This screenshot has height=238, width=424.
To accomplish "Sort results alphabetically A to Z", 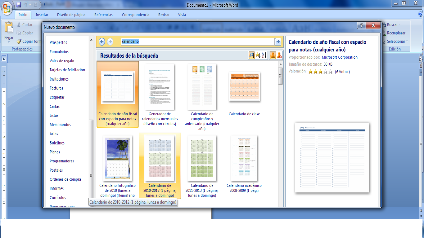I will point(264,55).
